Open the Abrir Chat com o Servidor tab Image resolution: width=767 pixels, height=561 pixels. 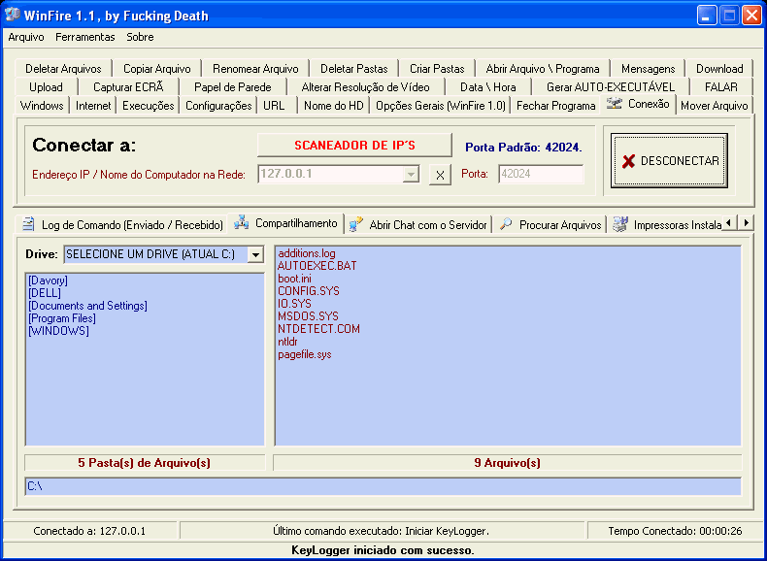click(418, 224)
